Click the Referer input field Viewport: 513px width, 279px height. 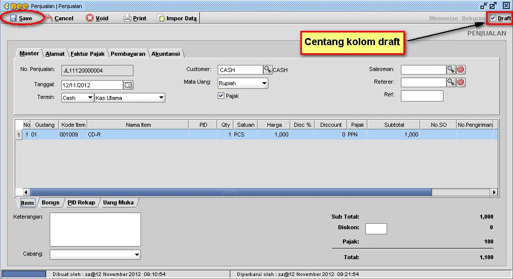423,82
